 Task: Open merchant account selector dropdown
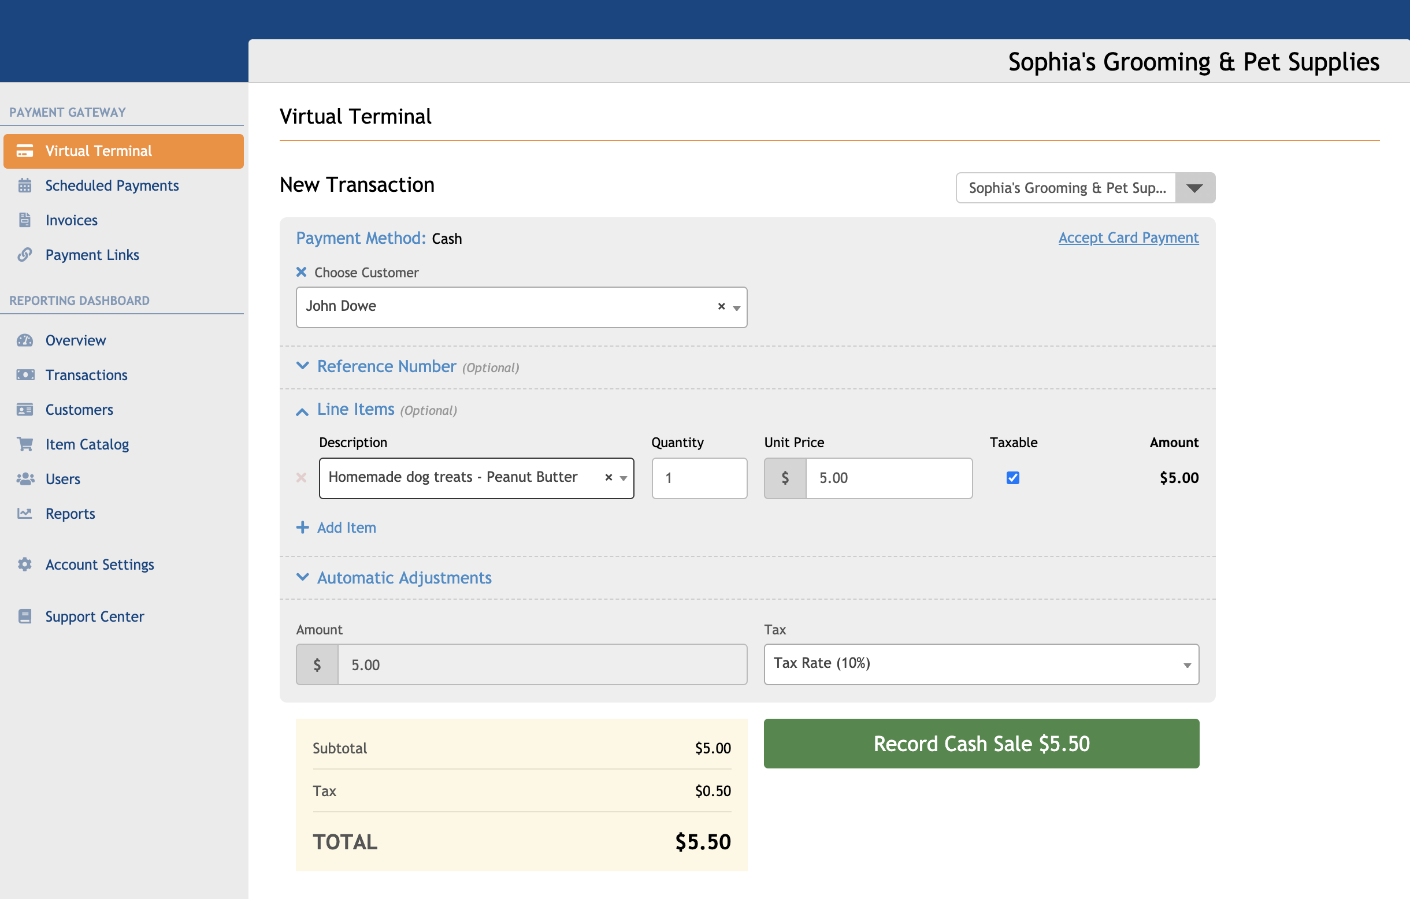[1194, 188]
